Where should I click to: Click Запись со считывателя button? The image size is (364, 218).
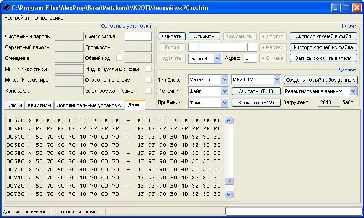pos(324,58)
